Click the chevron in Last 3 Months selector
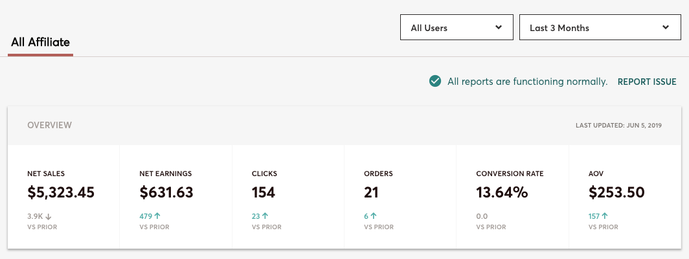Image resolution: width=689 pixels, height=259 pixels. (x=666, y=28)
